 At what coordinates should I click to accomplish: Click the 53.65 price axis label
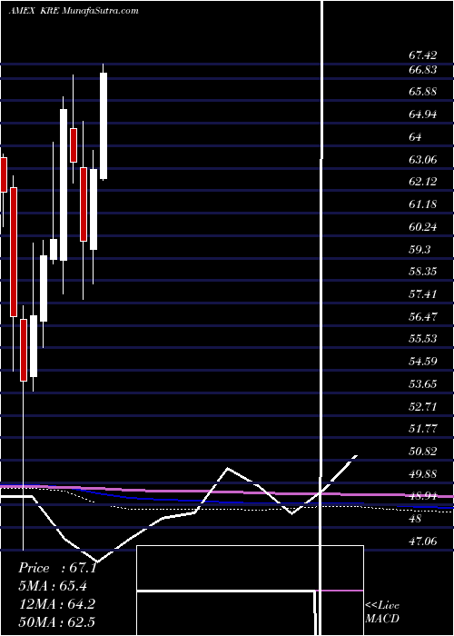click(x=421, y=383)
